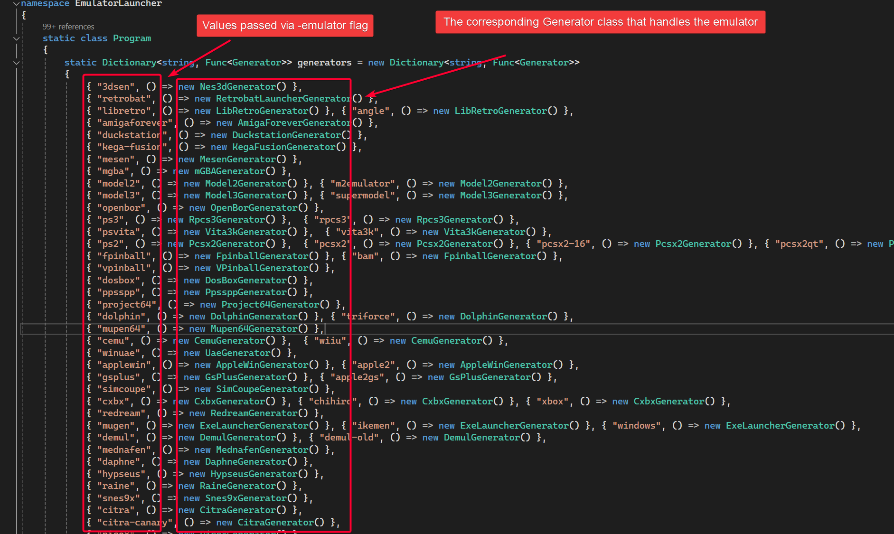Click the DosBoxGenerator class name
This screenshot has height=534, width=894.
tap(246, 281)
